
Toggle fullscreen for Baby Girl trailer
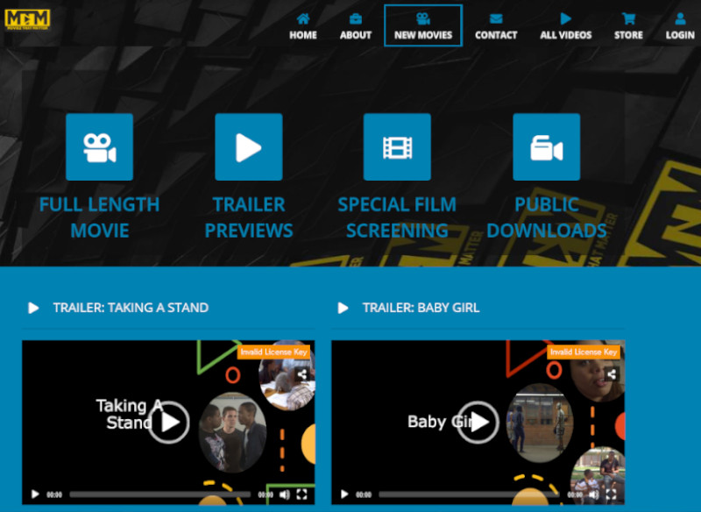tap(611, 494)
